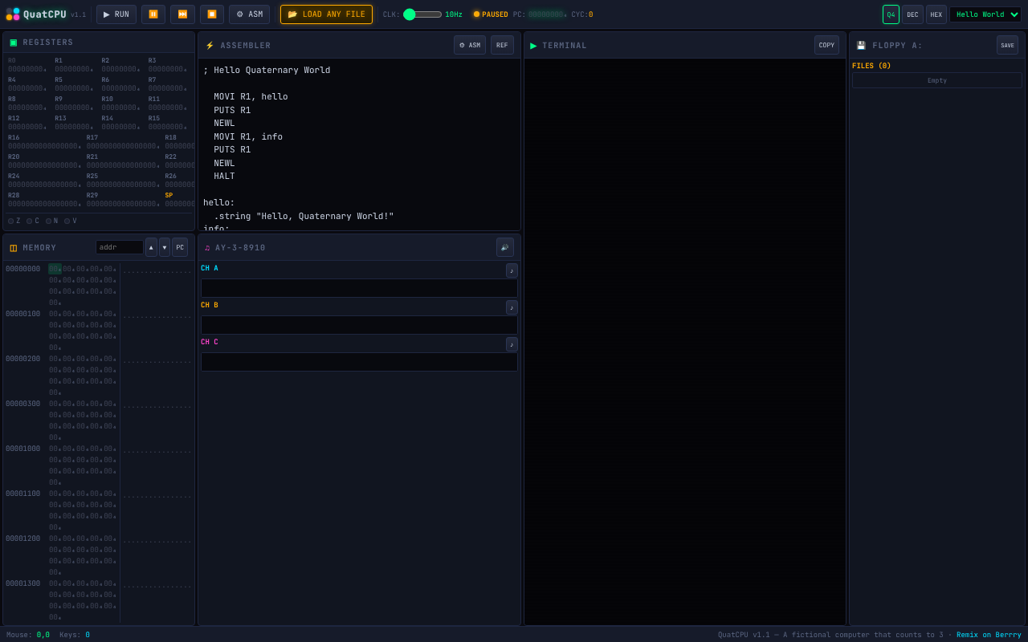The width and height of the screenshot is (1028, 642).
Task: Click the CH C waveform display
Action: click(x=359, y=362)
